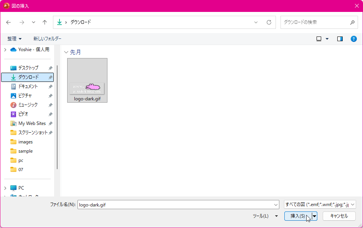
Task: Select ダウンロード in the sidebar
Action: [28, 77]
